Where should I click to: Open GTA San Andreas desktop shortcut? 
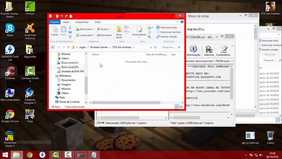click(270, 8)
